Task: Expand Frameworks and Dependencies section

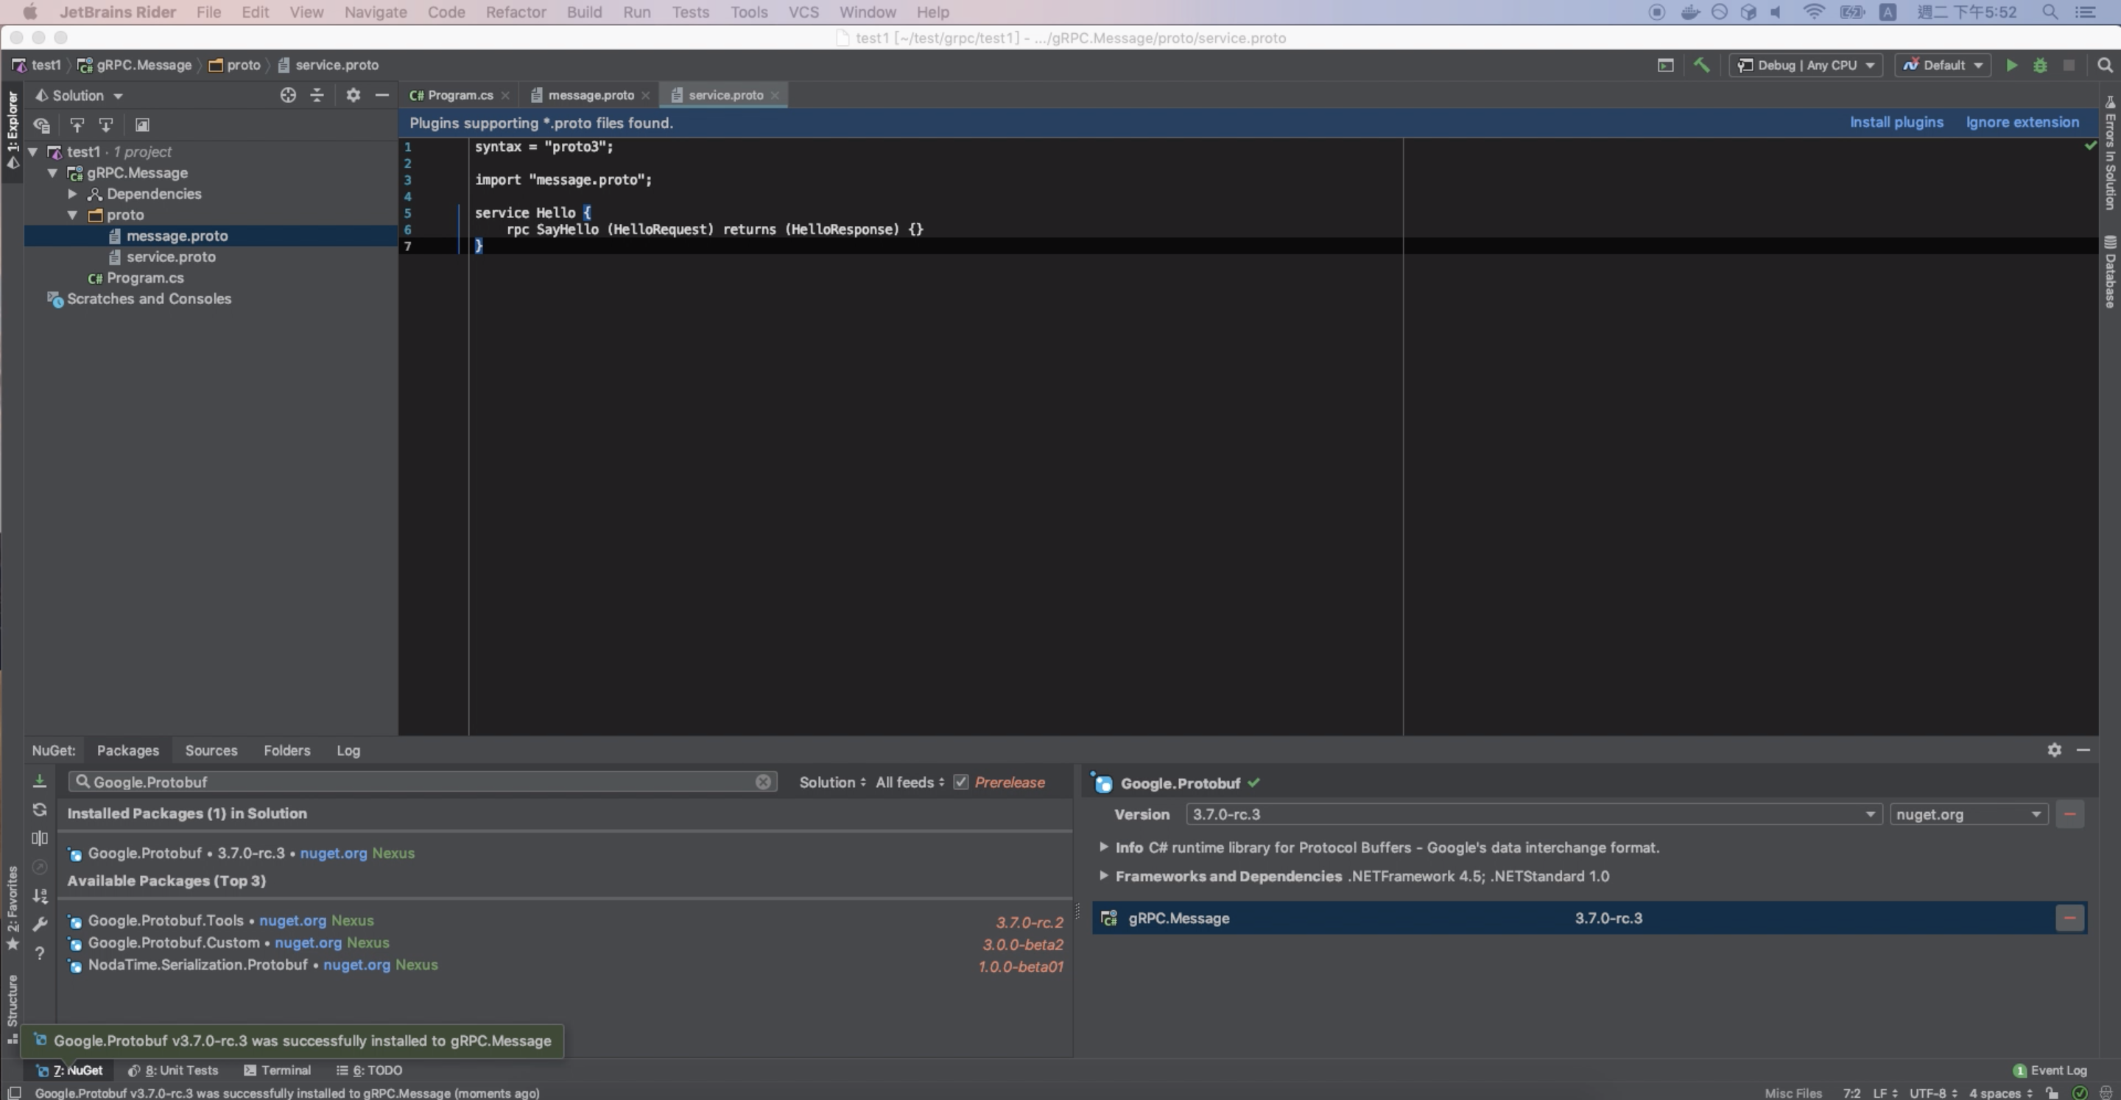Action: (1103, 876)
